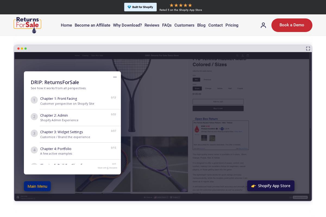The width and height of the screenshot is (326, 217).
Task: Click the Book a Demo button
Action: pyautogui.click(x=292, y=25)
